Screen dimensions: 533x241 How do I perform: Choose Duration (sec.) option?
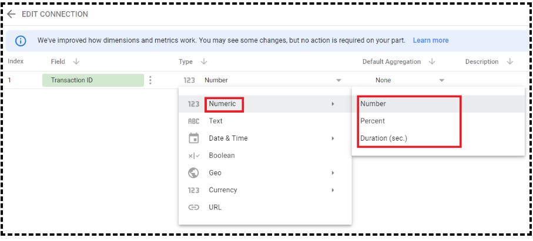point(384,138)
